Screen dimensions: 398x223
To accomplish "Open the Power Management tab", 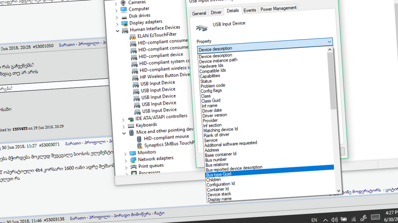I will 278,9.
